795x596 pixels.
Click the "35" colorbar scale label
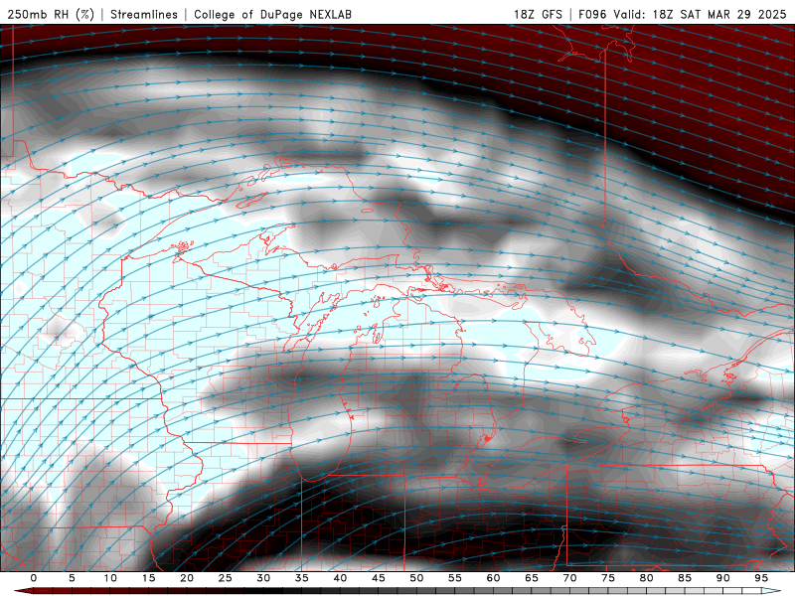pyautogui.click(x=302, y=578)
